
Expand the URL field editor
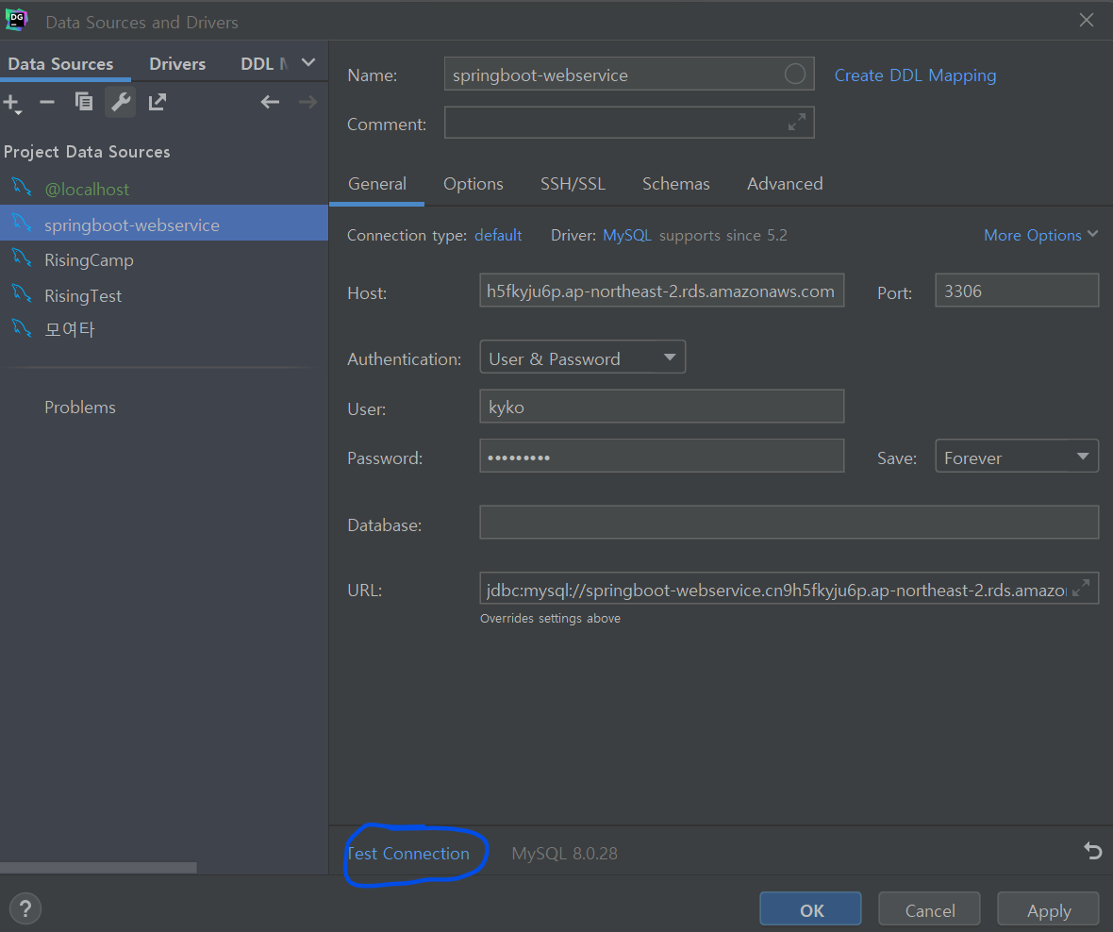point(1081,588)
